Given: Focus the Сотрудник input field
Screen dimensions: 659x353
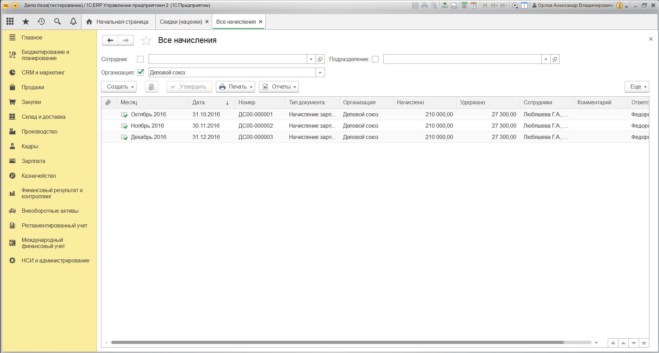Looking at the screenshot, I should click(228, 59).
